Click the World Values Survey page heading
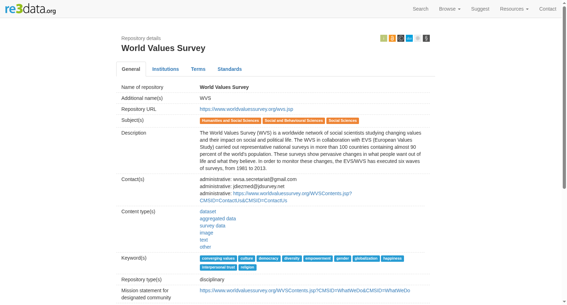567x305 pixels. [x=163, y=48]
